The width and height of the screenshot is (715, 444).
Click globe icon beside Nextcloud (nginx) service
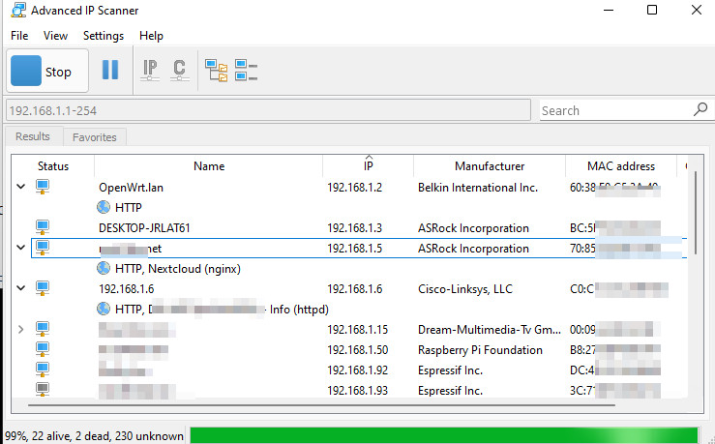pyautogui.click(x=104, y=268)
